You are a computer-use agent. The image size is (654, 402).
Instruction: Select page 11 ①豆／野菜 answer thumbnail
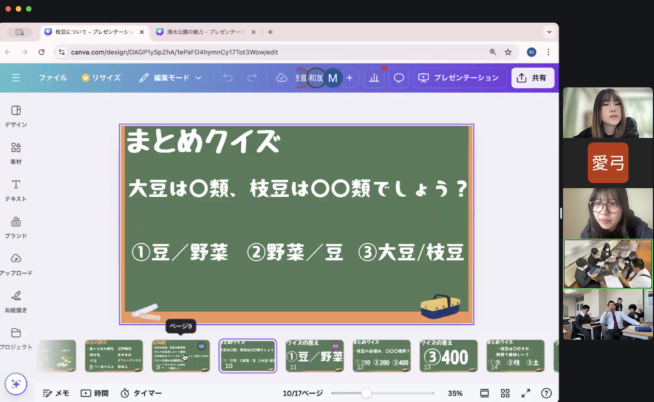coord(314,356)
